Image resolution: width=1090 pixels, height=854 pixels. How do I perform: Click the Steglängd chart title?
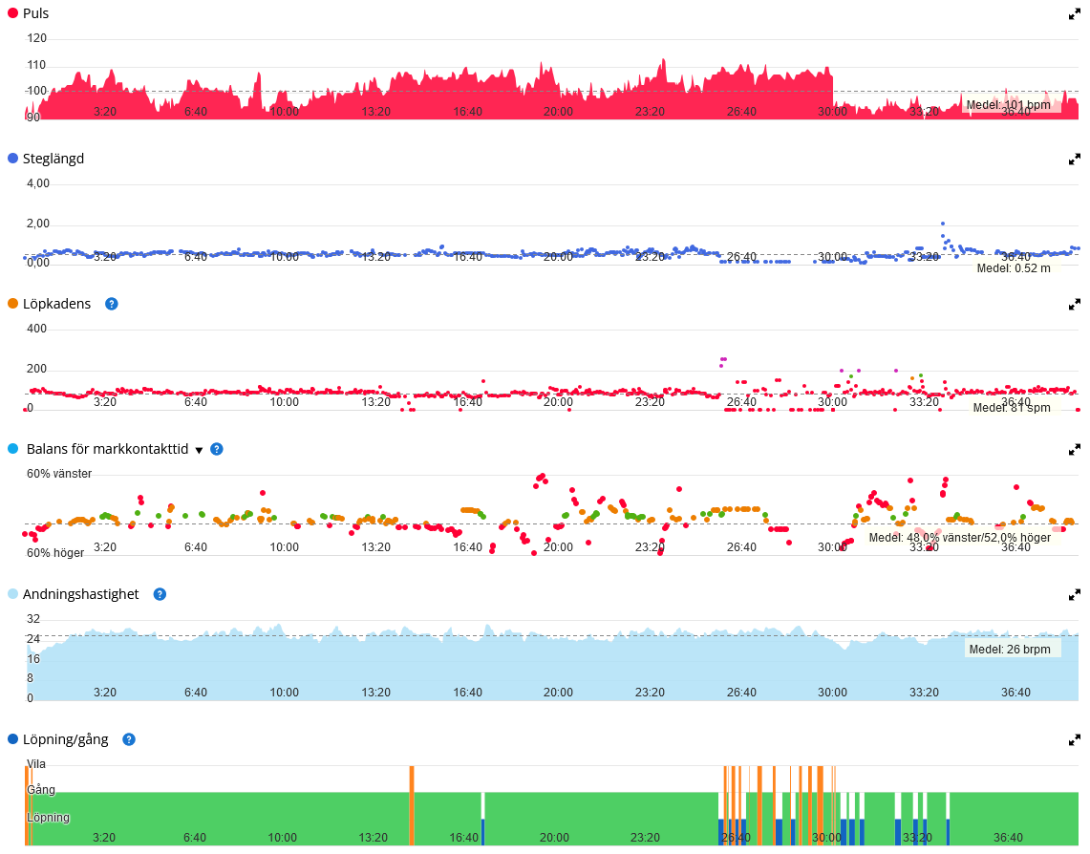[53, 159]
